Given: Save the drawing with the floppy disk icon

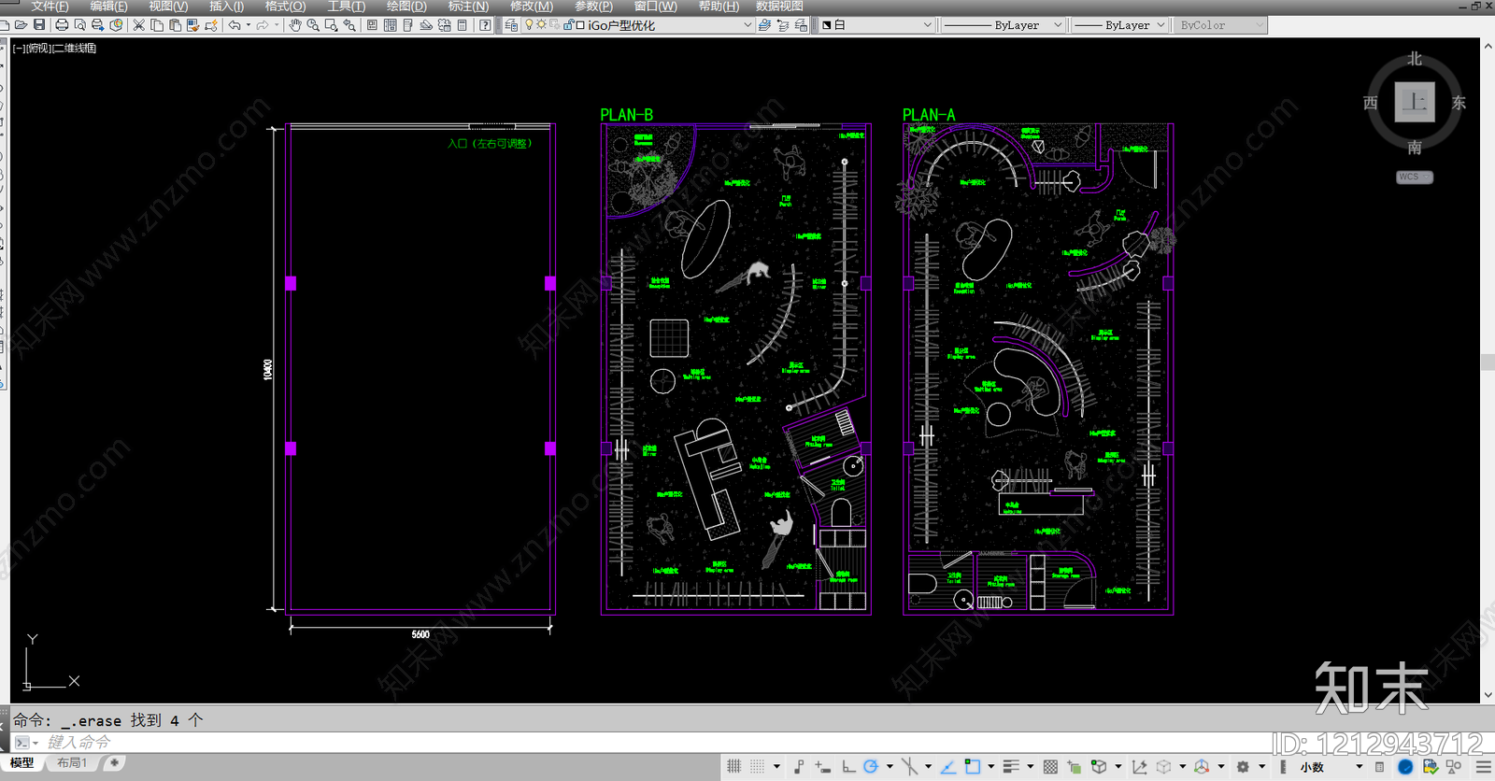Looking at the screenshot, I should pyautogui.click(x=39, y=25).
